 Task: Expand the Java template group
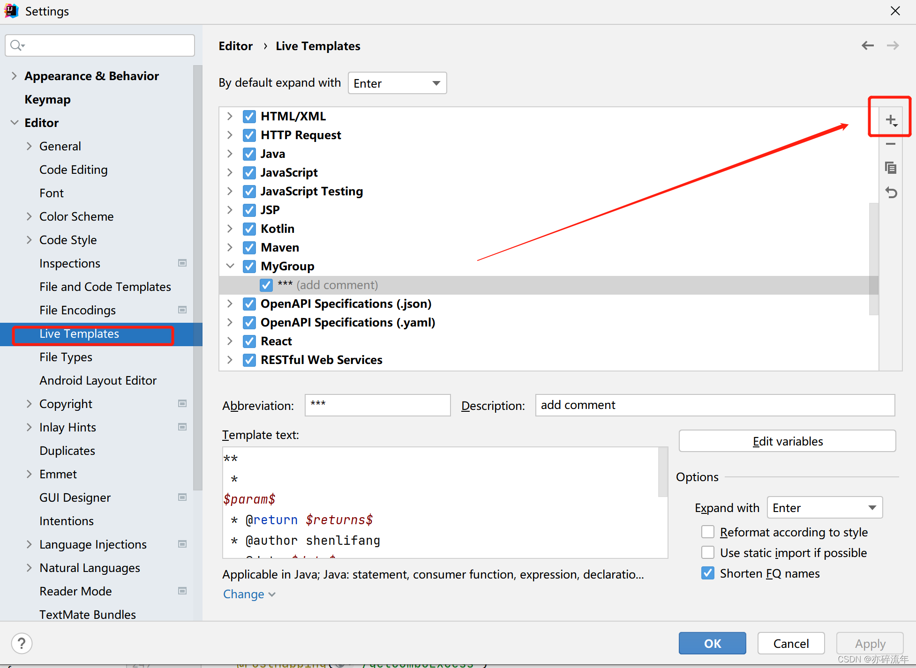[230, 154]
